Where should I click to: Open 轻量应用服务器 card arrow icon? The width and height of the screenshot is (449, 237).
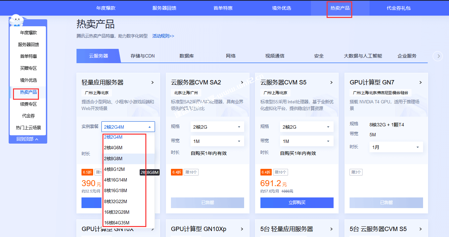coord(152,82)
